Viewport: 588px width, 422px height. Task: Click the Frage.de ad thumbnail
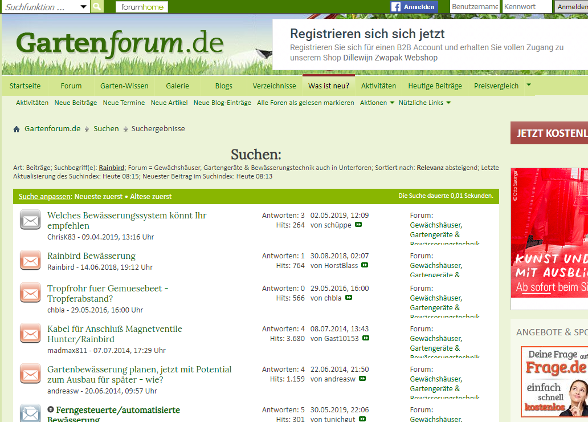tap(554, 382)
